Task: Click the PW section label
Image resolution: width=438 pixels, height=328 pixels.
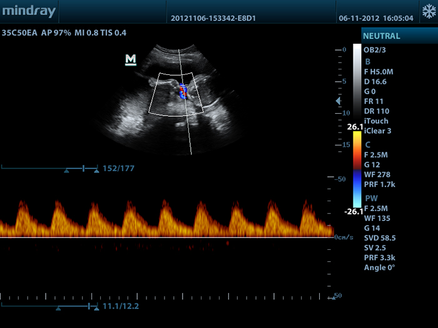Action: click(x=371, y=198)
